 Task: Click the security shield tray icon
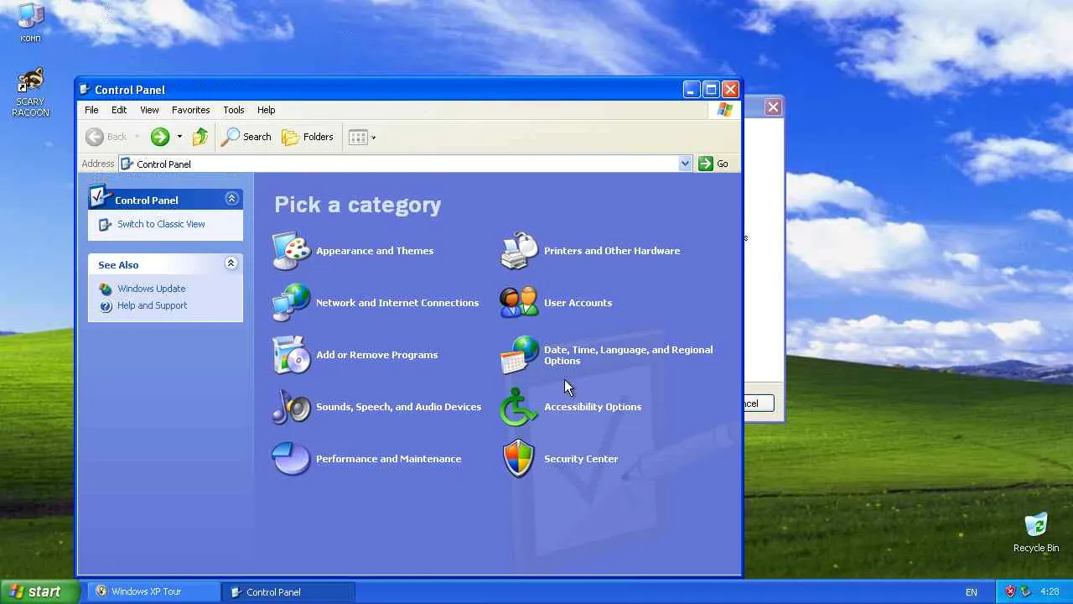pyautogui.click(x=1010, y=591)
